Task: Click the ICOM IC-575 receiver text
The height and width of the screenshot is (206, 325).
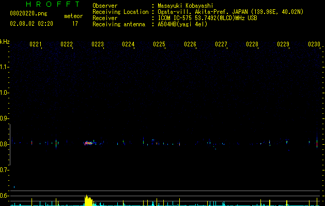Action: [x=207, y=18]
